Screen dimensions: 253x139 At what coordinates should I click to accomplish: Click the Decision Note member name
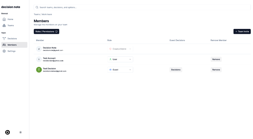coord(50,48)
